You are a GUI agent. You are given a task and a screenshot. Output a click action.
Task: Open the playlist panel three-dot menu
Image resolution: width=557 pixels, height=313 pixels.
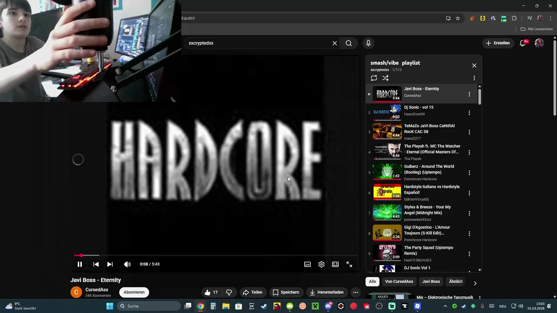point(474,78)
